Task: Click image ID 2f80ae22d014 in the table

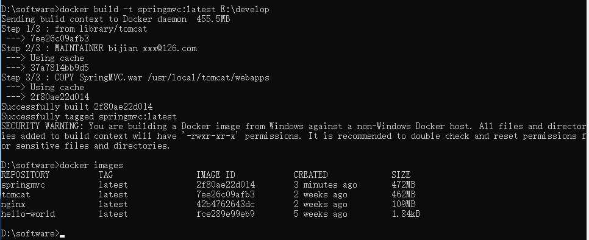Action: coord(226,185)
